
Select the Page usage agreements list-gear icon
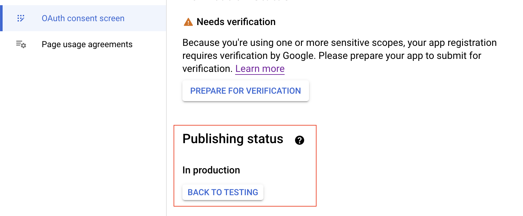pyautogui.click(x=21, y=45)
